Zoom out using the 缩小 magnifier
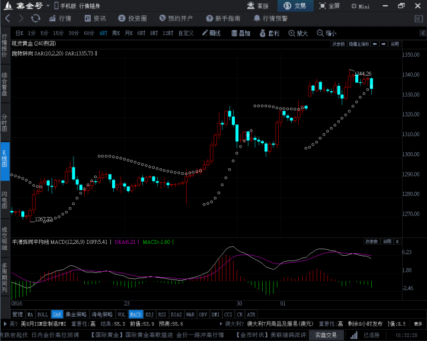427x341 pixels. click(x=327, y=33)
